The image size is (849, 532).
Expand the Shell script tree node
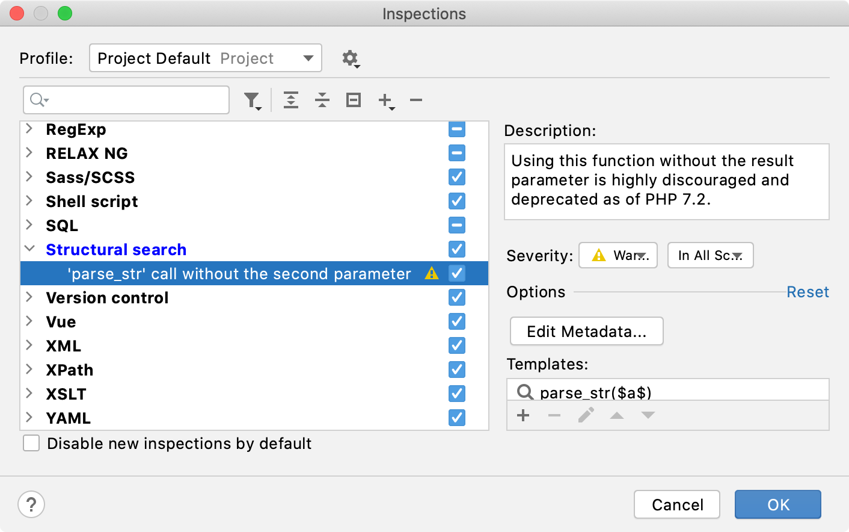(29, 200)
